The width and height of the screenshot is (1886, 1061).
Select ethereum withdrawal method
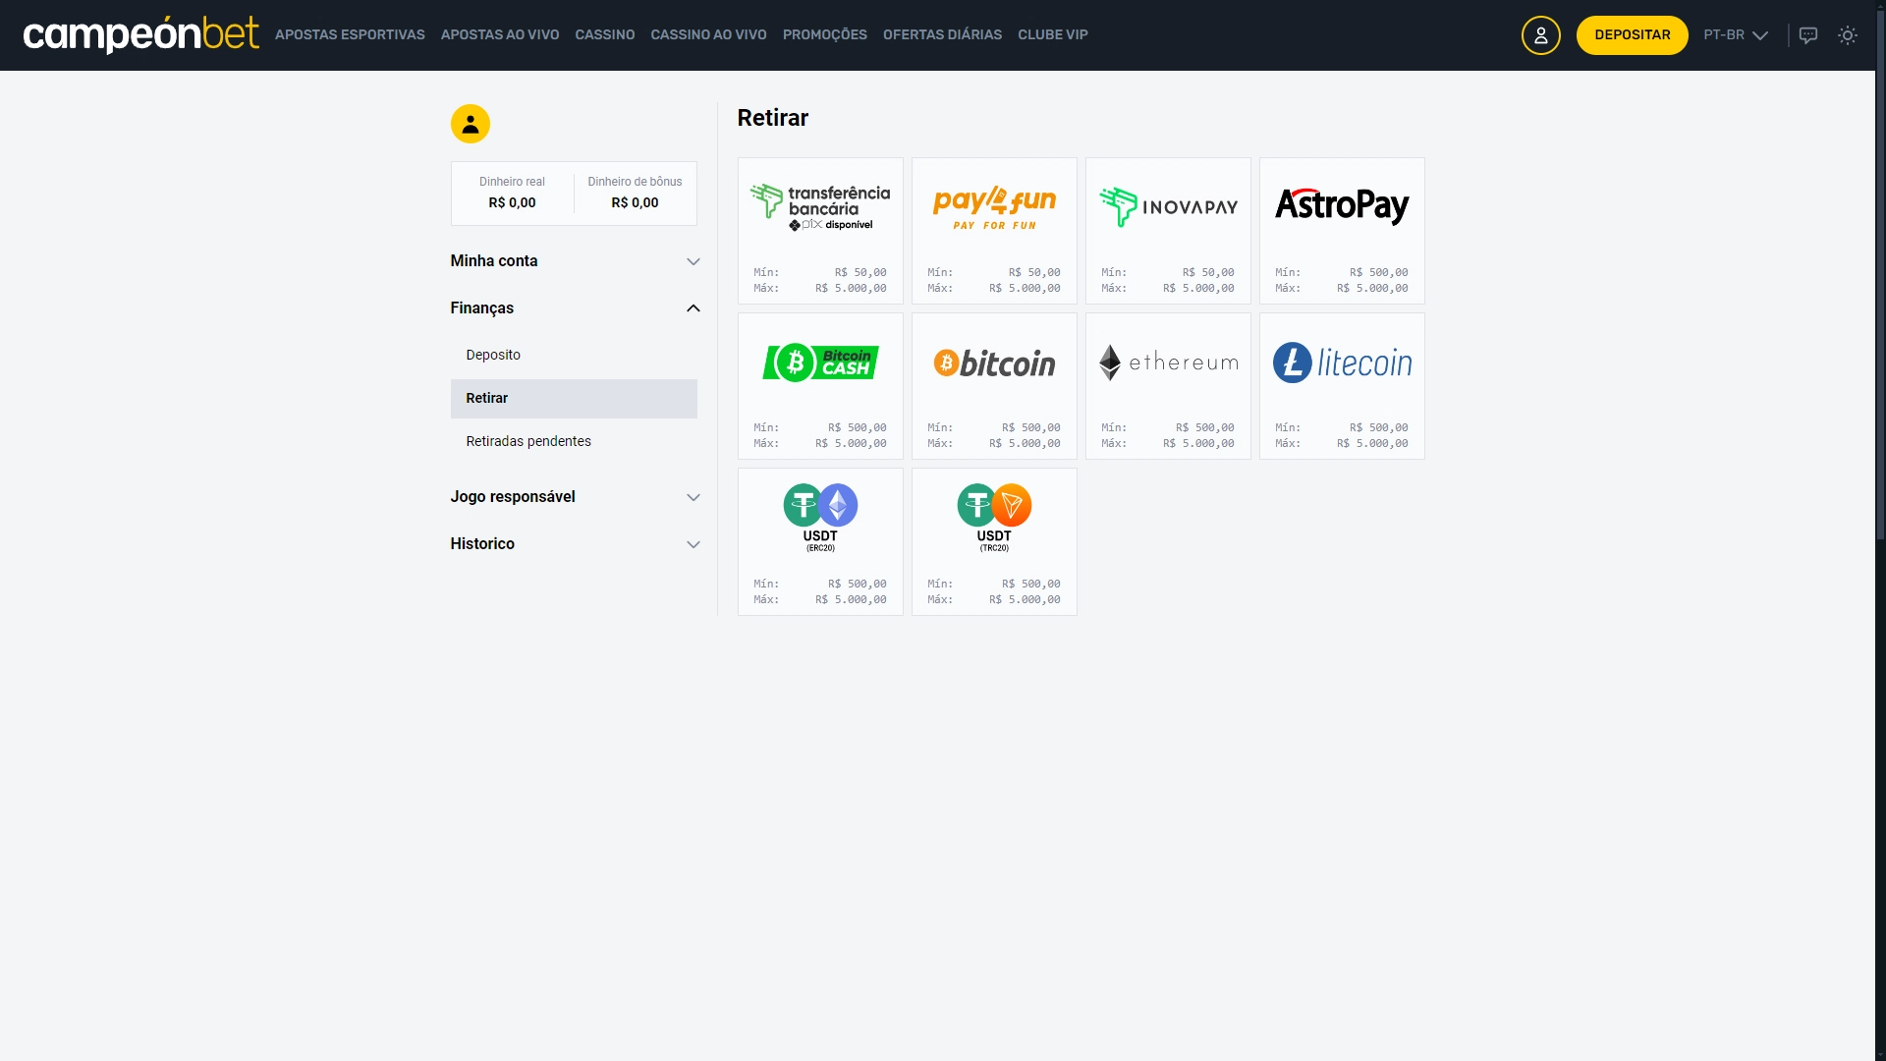pos(1168,386)
